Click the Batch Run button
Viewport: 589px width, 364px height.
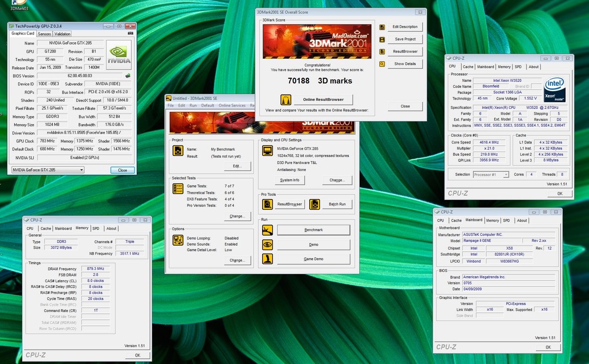click(337, 205)
